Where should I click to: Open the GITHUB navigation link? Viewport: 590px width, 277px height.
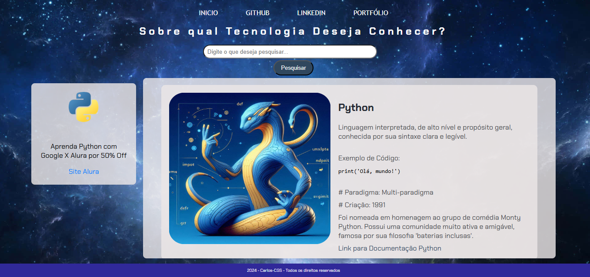click(257, 13)
